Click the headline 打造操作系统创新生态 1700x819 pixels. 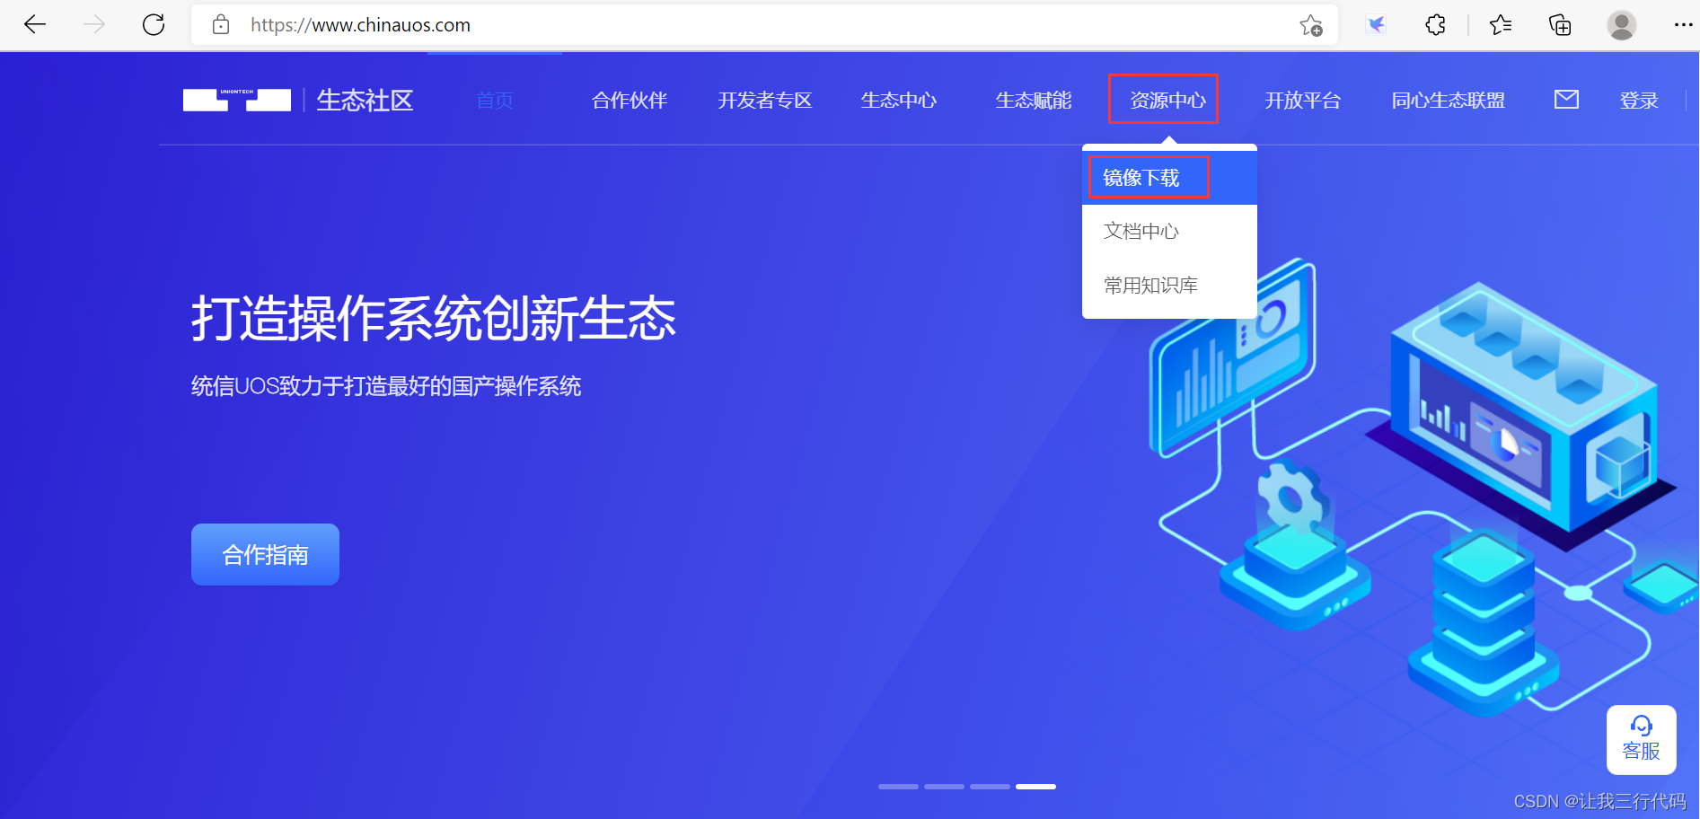click(x=434, y=319)
